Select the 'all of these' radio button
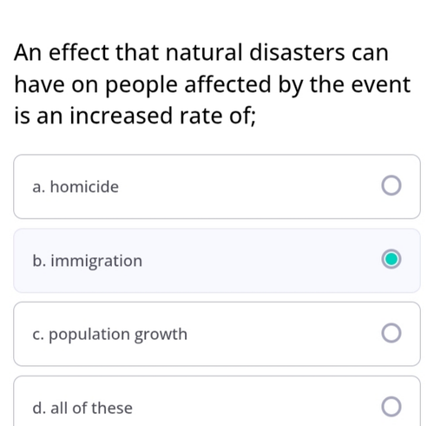The width and height of the screenshot is (434, 426). tap(391, 407)
